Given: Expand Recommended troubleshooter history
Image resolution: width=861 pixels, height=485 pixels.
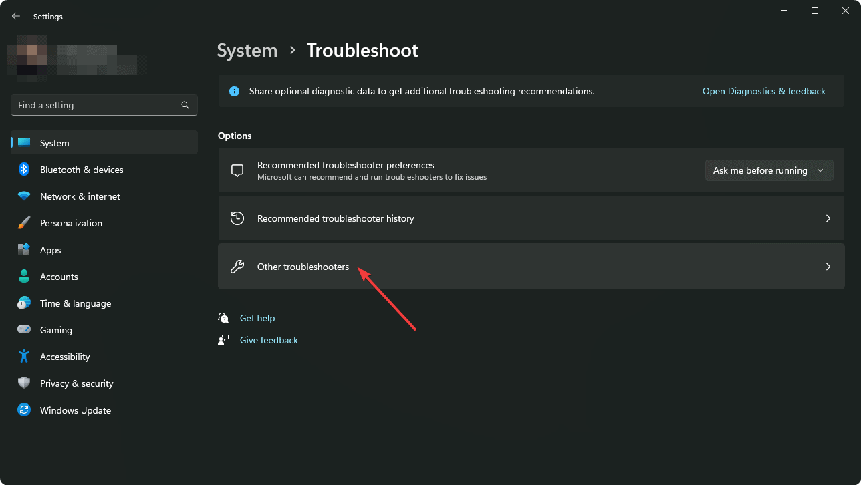Looking at the screenshot, I should [x=531, y=218].
